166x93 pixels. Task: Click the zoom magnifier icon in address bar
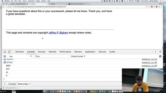147,7
